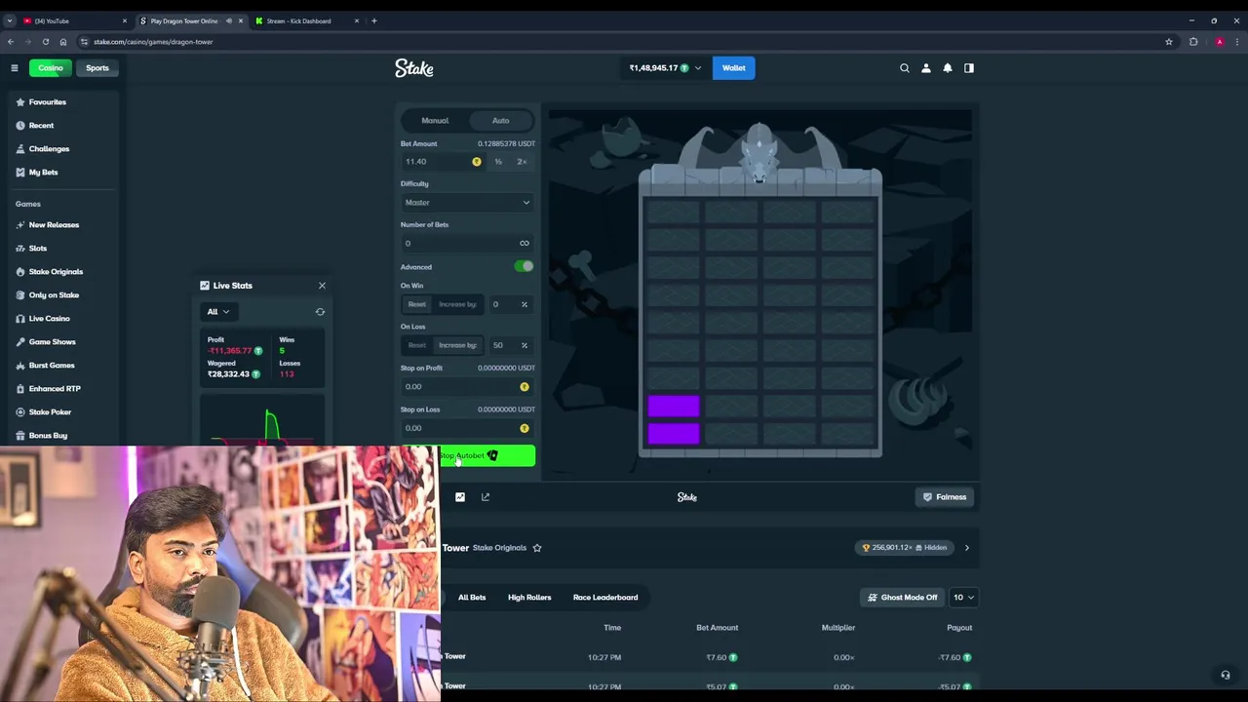Close the Live Stats panel

coord(322,286)
